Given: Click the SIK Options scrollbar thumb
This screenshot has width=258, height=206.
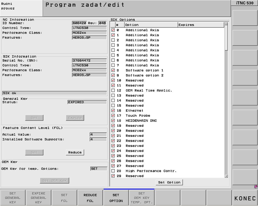Looking at the screenshot, I should (x=226, y=38).
